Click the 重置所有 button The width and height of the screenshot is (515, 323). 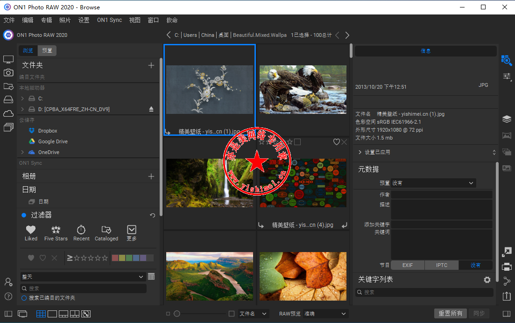pyautogui.click(x=450, y=314)
